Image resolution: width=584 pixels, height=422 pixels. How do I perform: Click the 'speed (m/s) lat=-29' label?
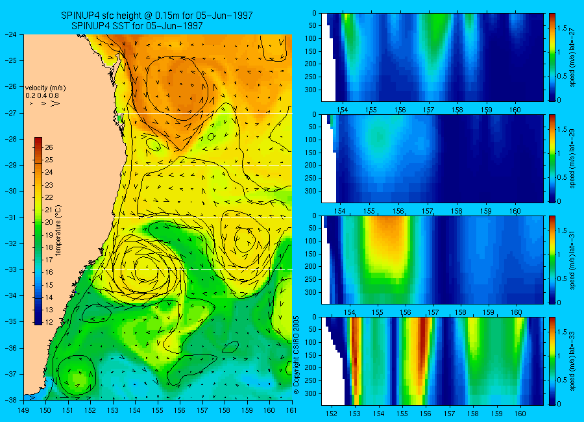pyautogui.click(x=572, y=158)
